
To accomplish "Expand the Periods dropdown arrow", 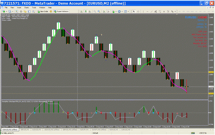I will [x=122, y=11].
